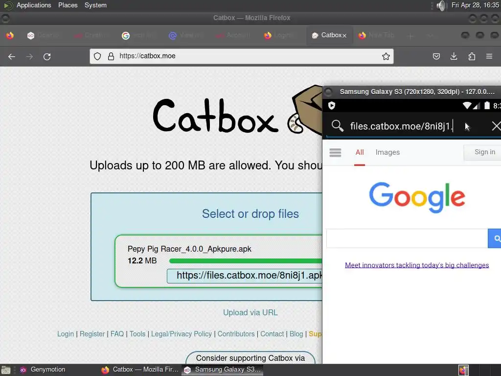Open Legal/Privacy Policy link
The image size is (501, 376).
point(181,334)
